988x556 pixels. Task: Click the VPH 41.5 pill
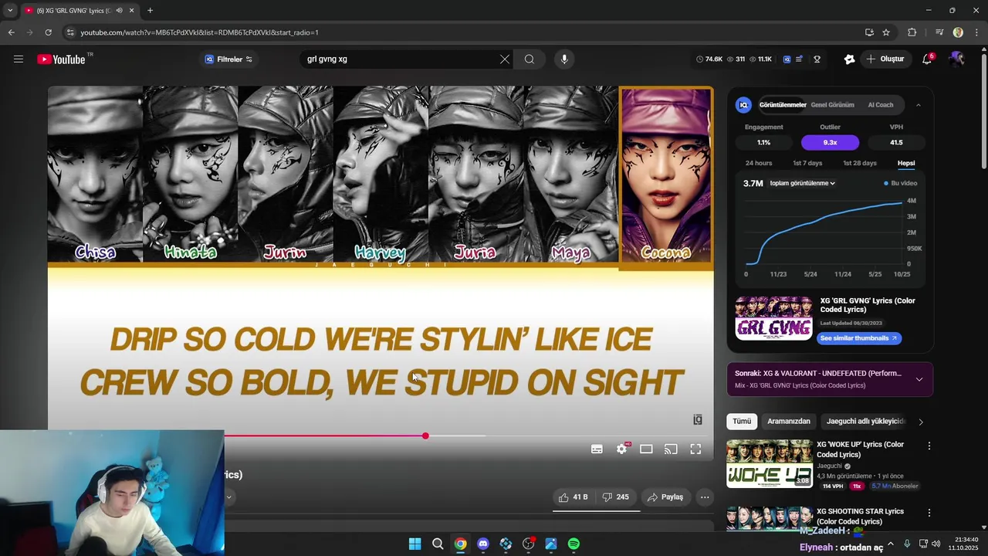pyautogui.click(x=896, y=143)
